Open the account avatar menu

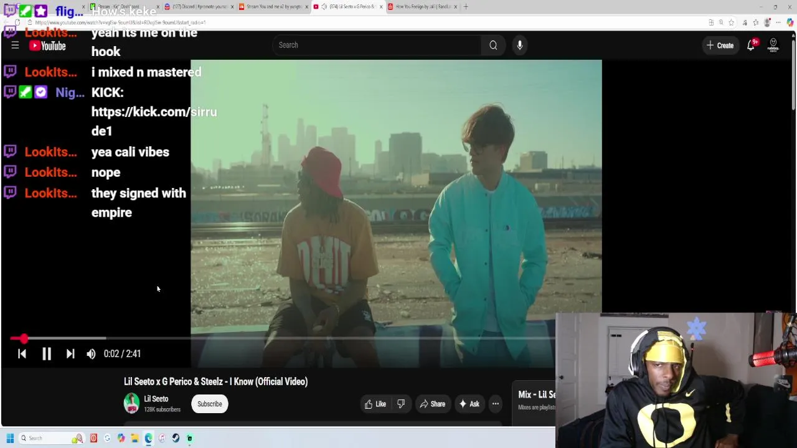point(773,45)
